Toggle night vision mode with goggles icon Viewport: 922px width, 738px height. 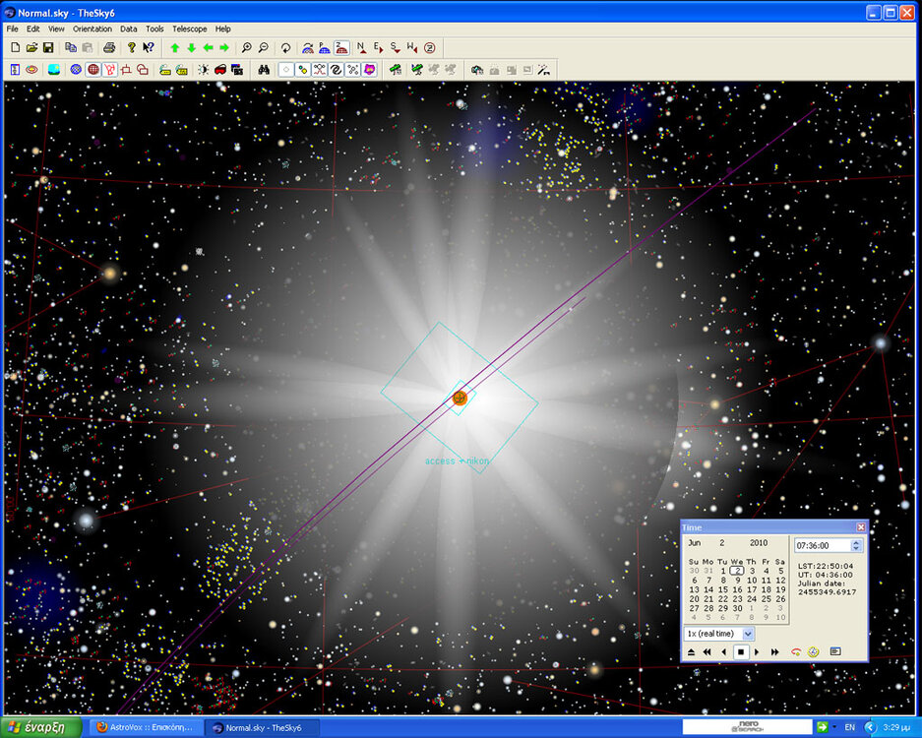[219, 69]
